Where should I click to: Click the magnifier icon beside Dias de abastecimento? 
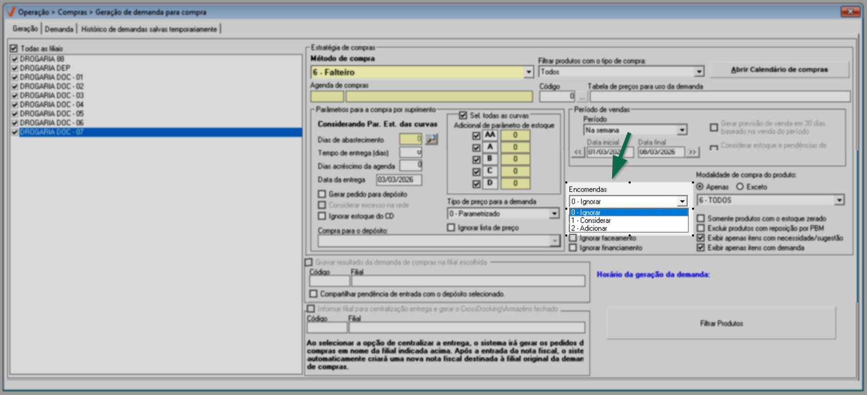click(x=431, y=140)
